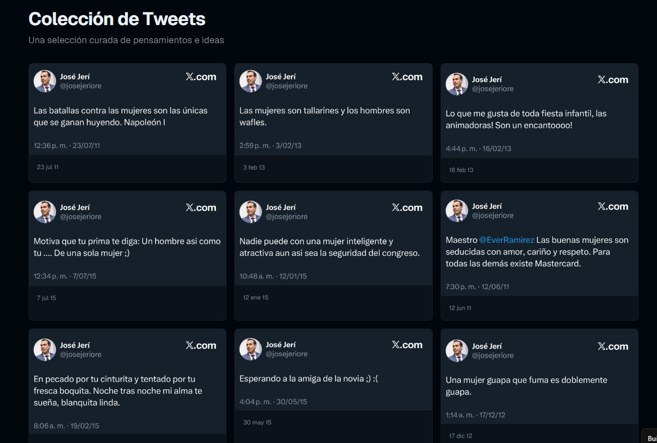Click the profile avatar on the Napoleón tweet

[x=45, y=81]
